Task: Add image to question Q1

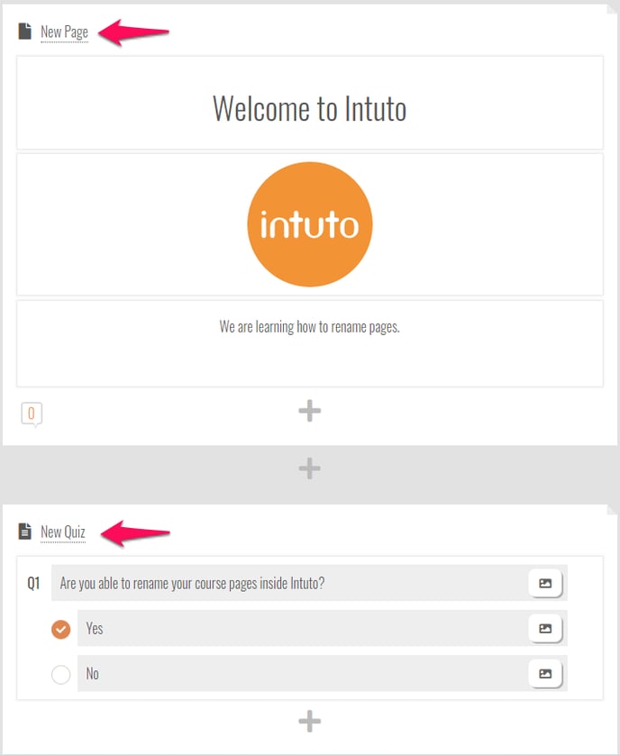Action: click(545, 584)
